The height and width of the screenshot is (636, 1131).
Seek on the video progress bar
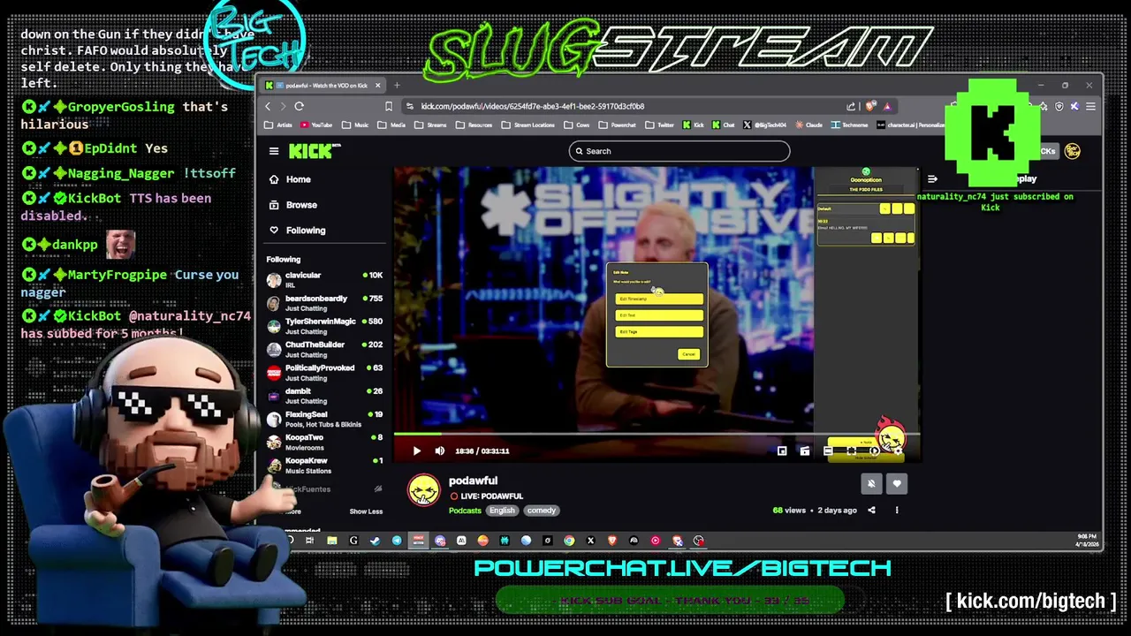coord(656,434)
